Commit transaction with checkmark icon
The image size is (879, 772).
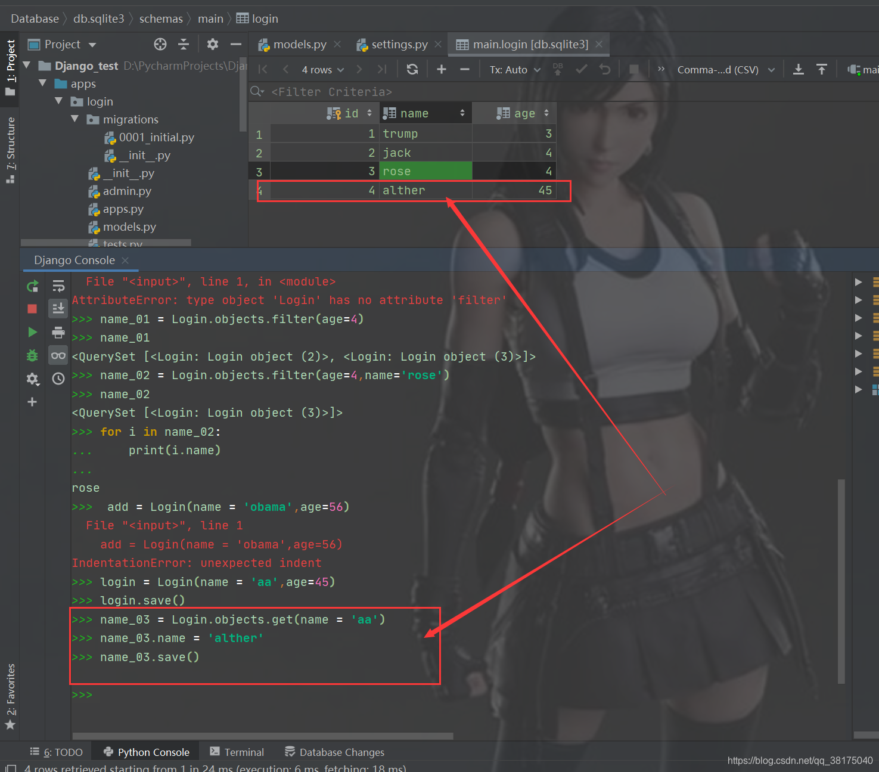pyautogui.click(x=582, y=70)
